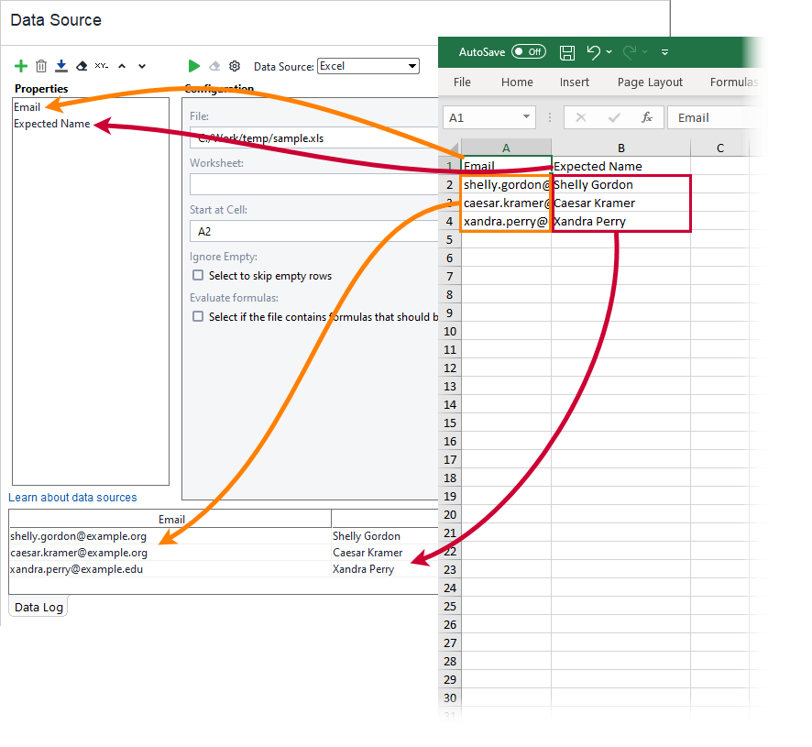
Task: Expand the Name Box dropdown arrow
Action: click(x=526, y=117)
